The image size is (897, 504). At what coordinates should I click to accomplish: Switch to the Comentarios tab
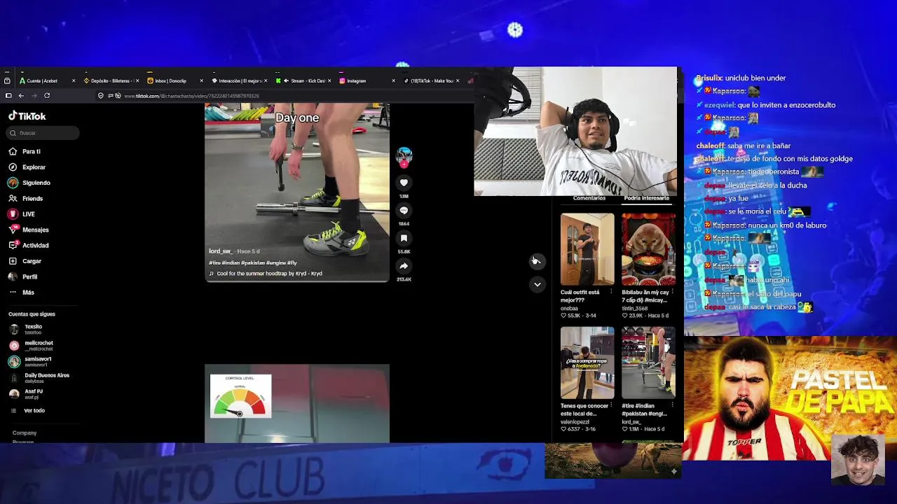(x=589, y=199)
